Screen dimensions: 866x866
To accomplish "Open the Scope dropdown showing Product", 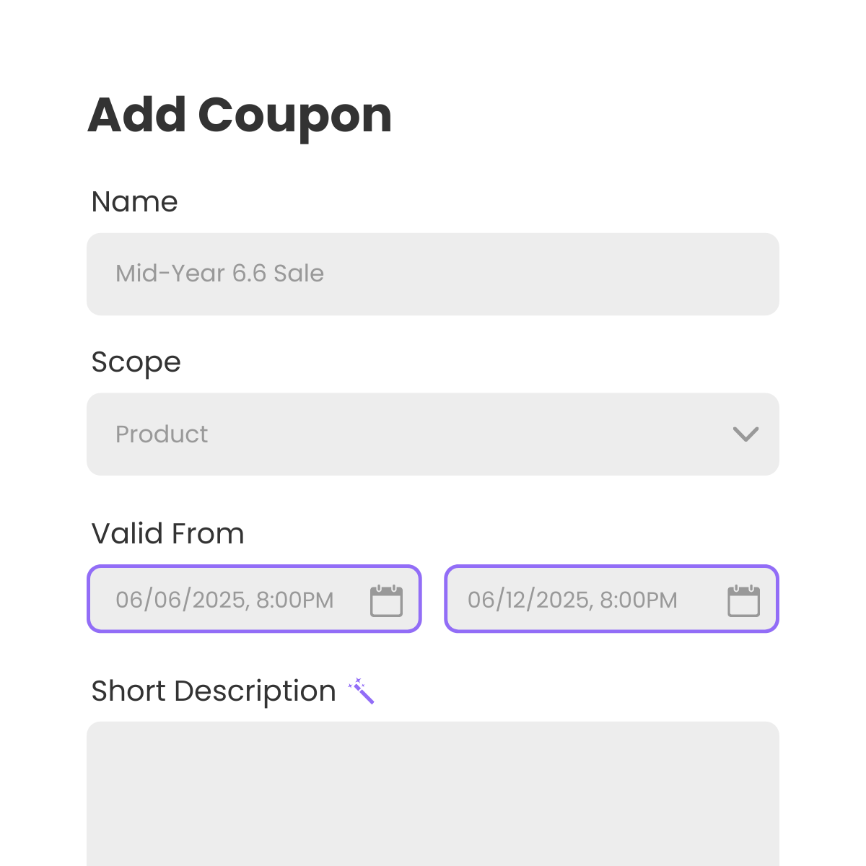I will [433, 434].
